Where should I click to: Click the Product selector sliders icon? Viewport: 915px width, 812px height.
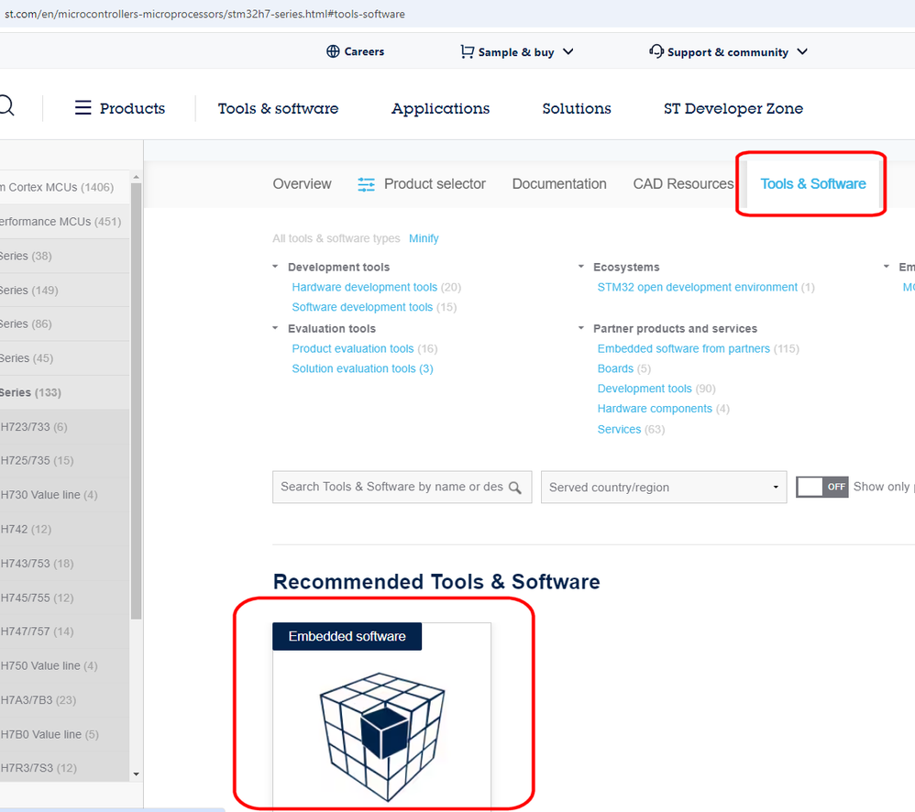click(x=367, y=184)
